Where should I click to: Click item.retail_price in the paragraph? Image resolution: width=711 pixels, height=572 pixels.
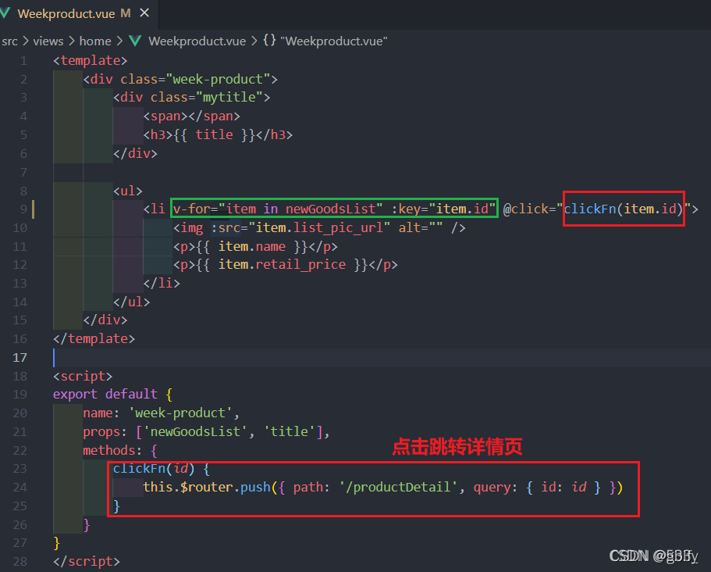click(x=282, y=265)
